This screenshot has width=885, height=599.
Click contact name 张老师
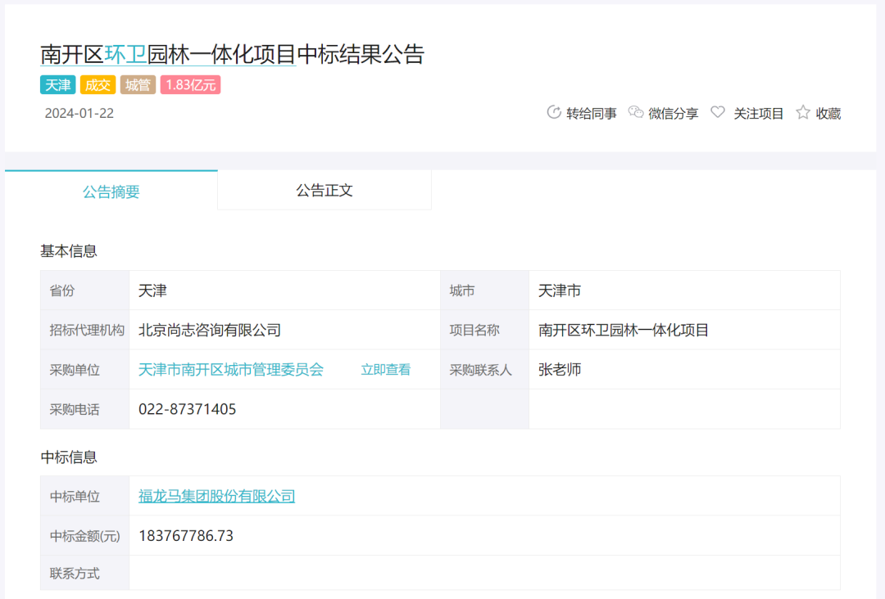click(x=560, y=370)
